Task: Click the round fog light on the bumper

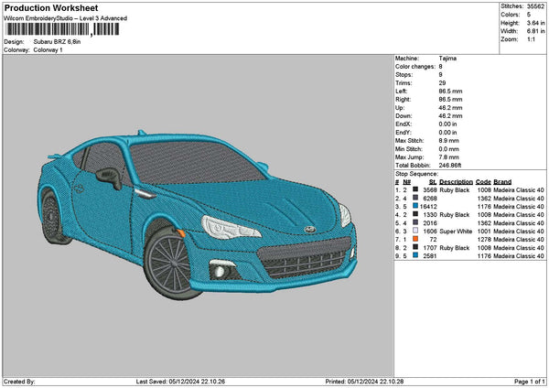Action: [x=220, y=273]
